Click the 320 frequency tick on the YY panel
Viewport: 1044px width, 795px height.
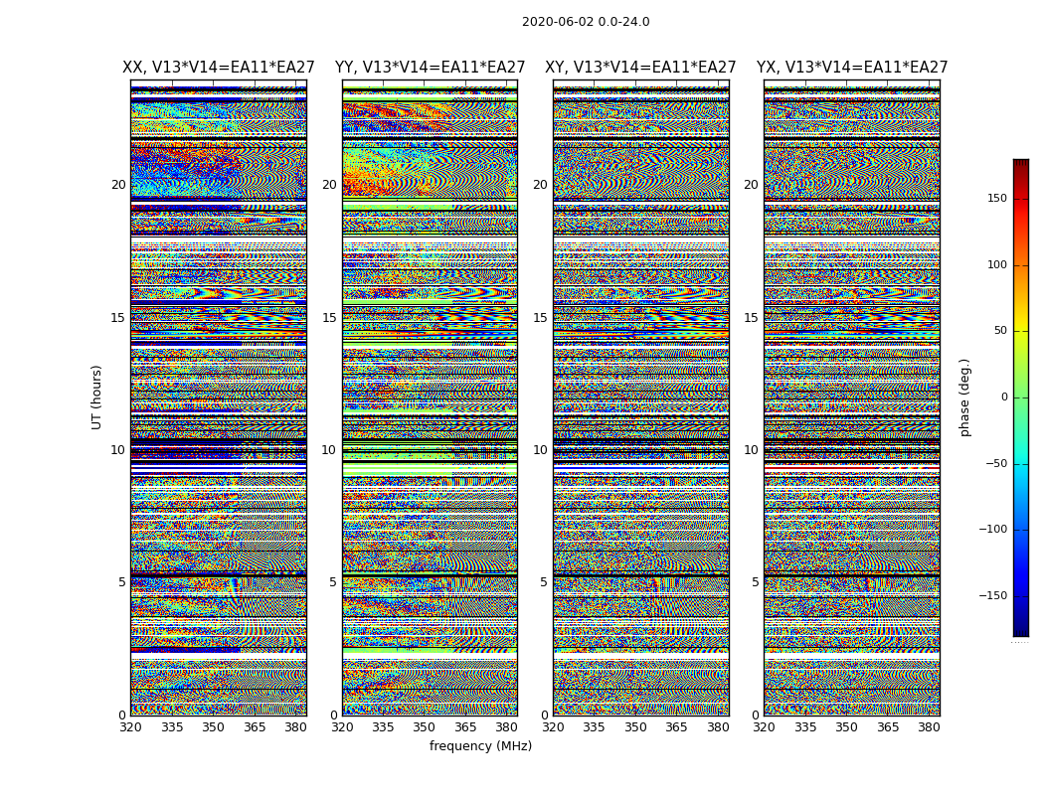click(x=342, y=727)
